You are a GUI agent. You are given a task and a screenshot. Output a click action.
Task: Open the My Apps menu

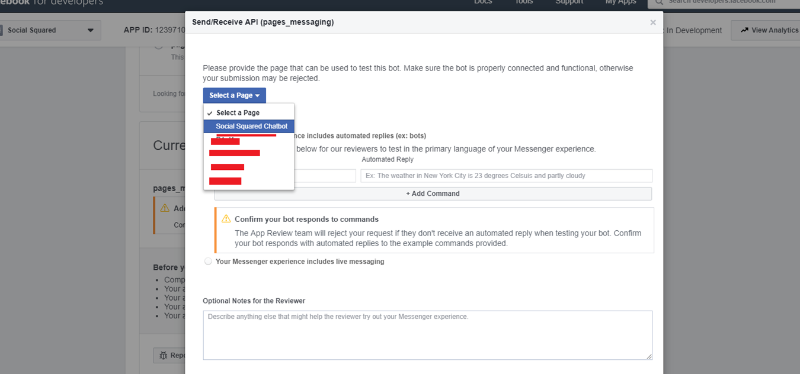click(x=620, y=2)
